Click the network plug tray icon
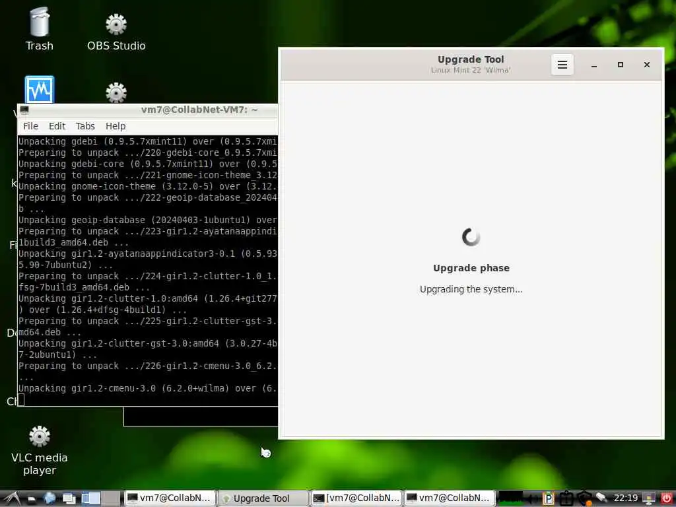676x507 pixels. point(601,498)
